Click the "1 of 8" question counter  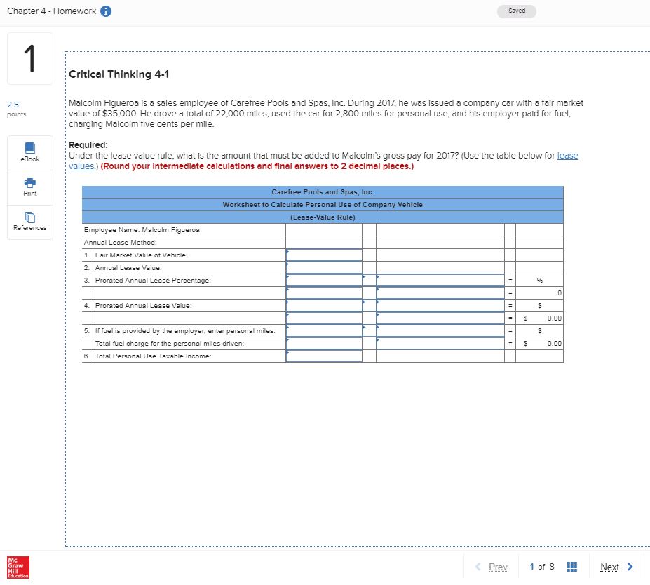pyautogui.click(x=542, y=566)
